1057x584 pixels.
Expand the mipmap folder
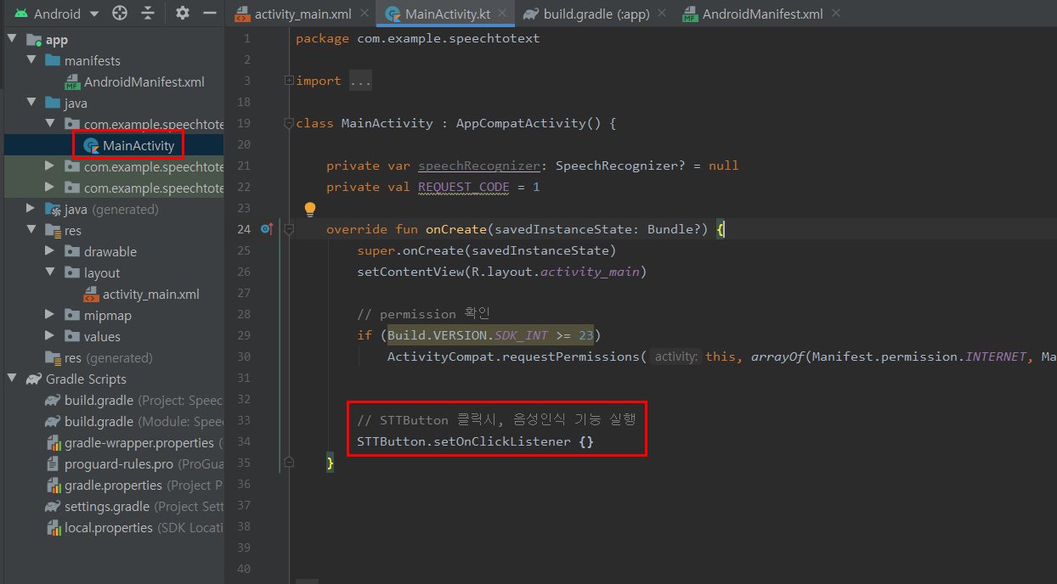51,316
